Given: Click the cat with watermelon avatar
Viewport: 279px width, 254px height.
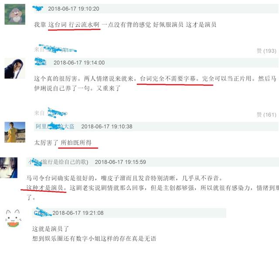Looking at the screenshot, I should pyautogui.click(x=14, y=218).
